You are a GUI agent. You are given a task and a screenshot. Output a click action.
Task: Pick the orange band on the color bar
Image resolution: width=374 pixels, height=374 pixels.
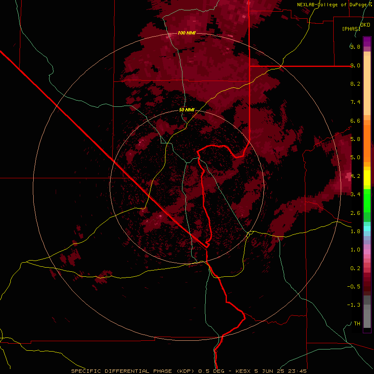click(x=367, y=143)
